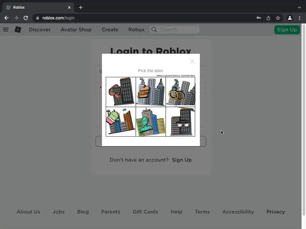This screenshot has height=229, width=306.
Task: Pick the sunglasses image tile
Action: click(121, 92)
